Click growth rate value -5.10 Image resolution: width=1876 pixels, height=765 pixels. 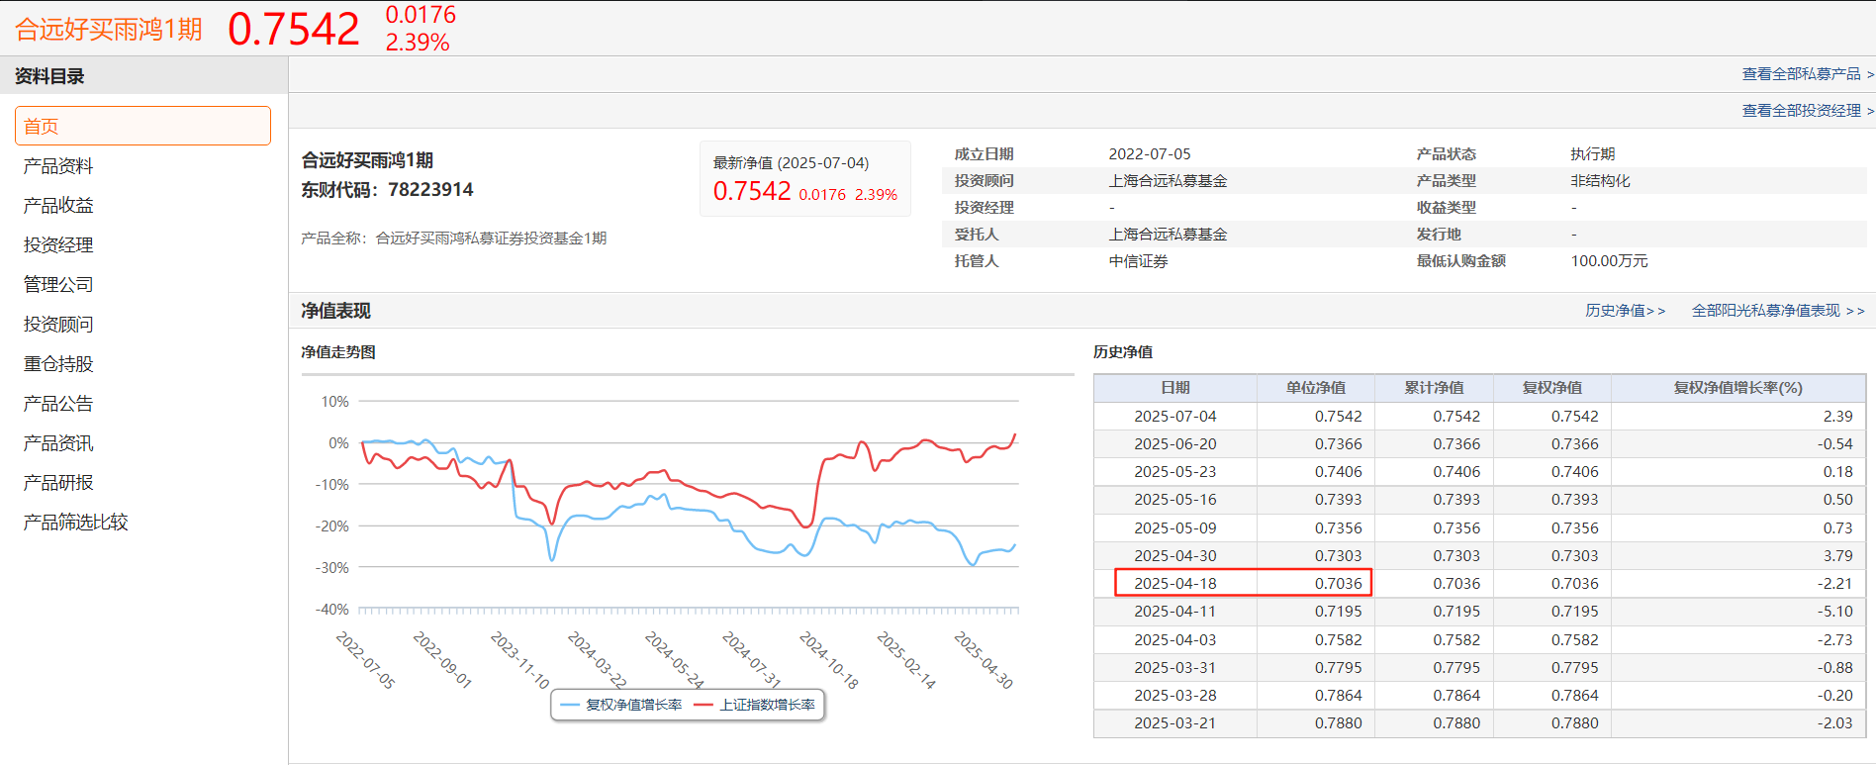(1834, 612)
